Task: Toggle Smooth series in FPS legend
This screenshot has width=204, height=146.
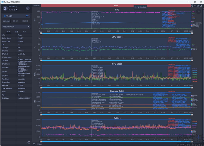Action: pyautogui.click(x=196, y=23)
